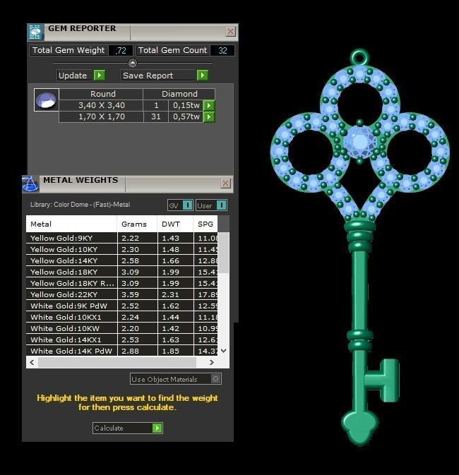Click the horizontal scrollbar thumb under metal table
This screenshot has width=459, height=475.
(117, 362)
